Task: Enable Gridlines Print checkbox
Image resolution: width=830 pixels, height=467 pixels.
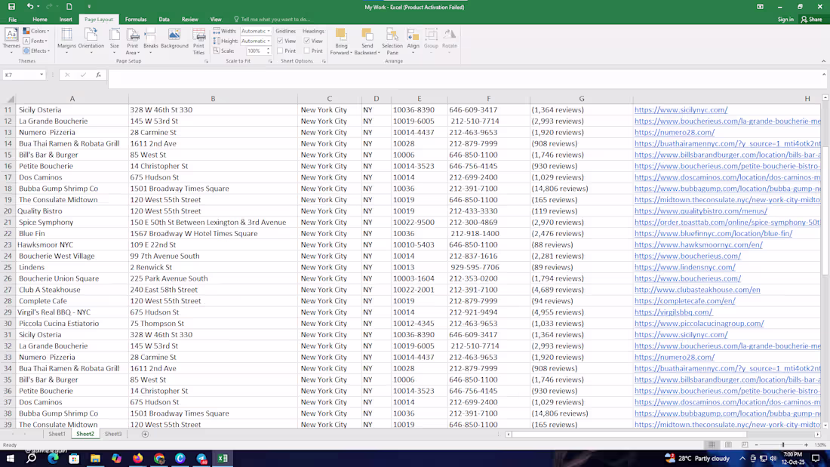Action: 280,51
